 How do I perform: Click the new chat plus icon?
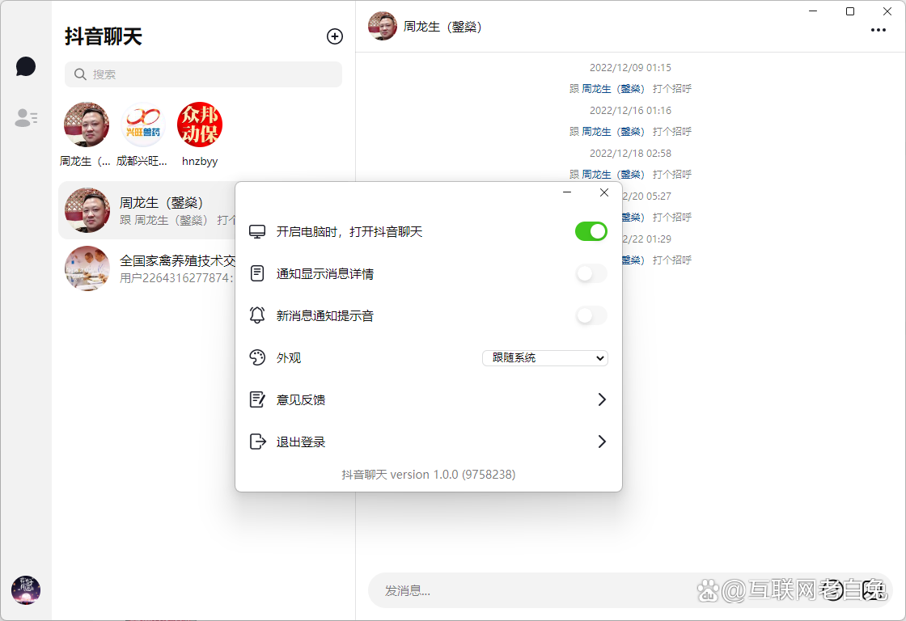(335, 36)
